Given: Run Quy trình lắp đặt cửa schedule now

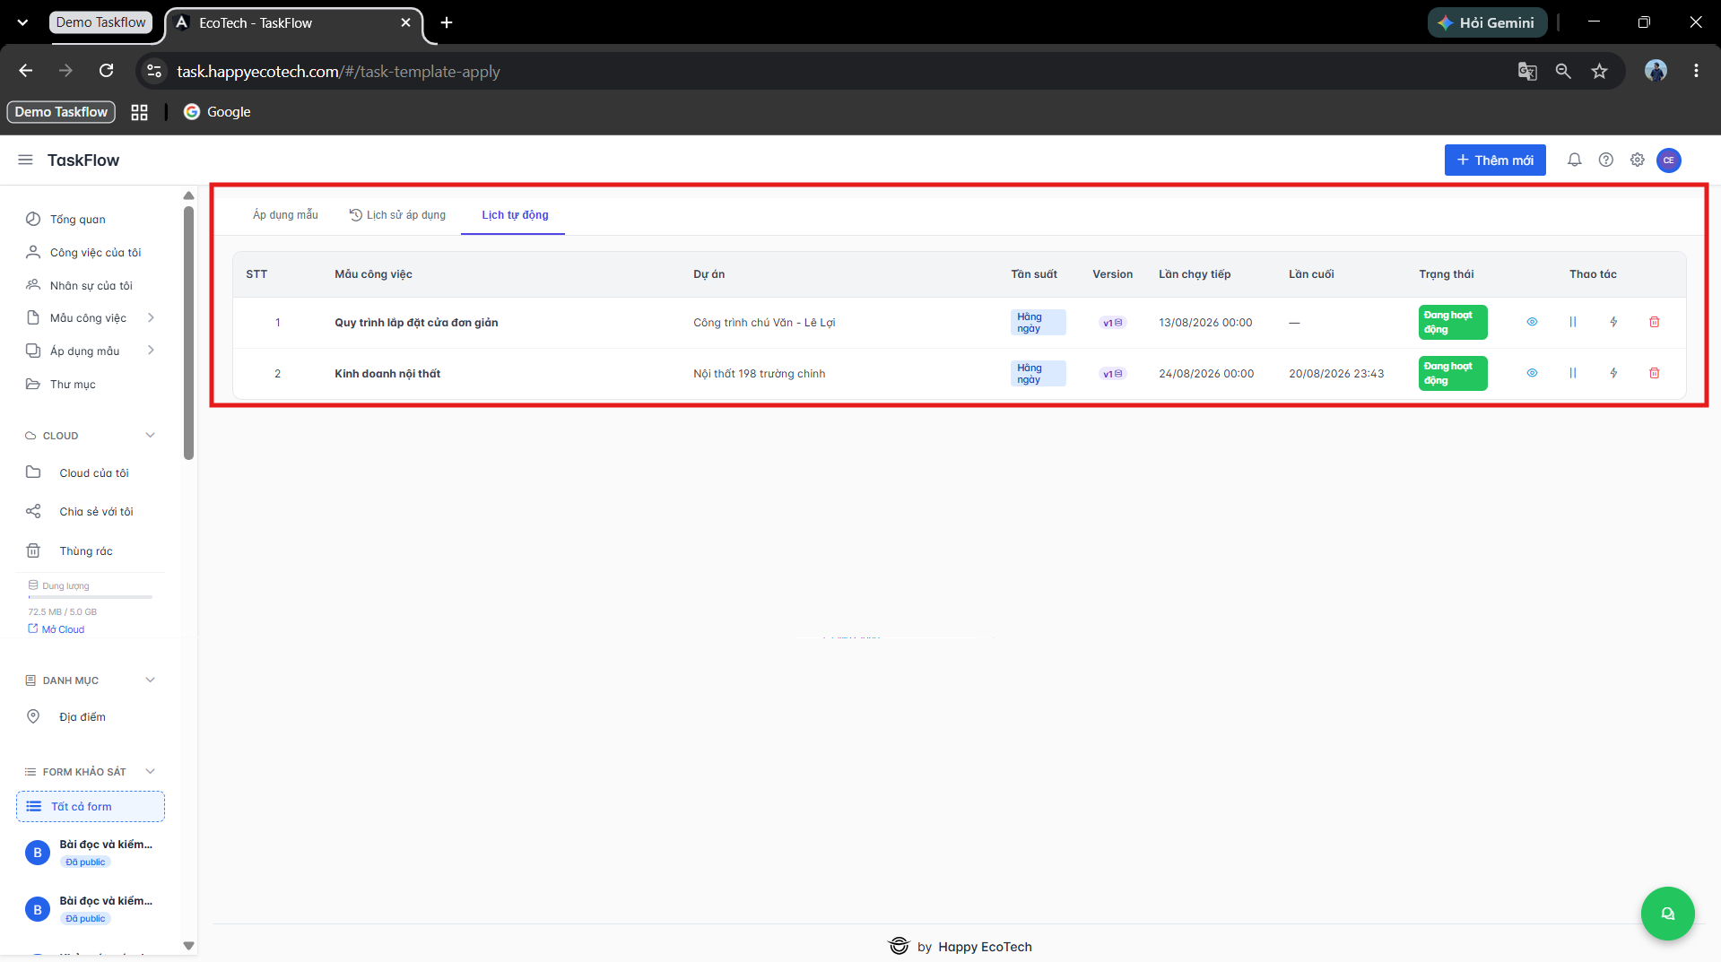Looking at the screenshot, I should (x=1613, y=322).
